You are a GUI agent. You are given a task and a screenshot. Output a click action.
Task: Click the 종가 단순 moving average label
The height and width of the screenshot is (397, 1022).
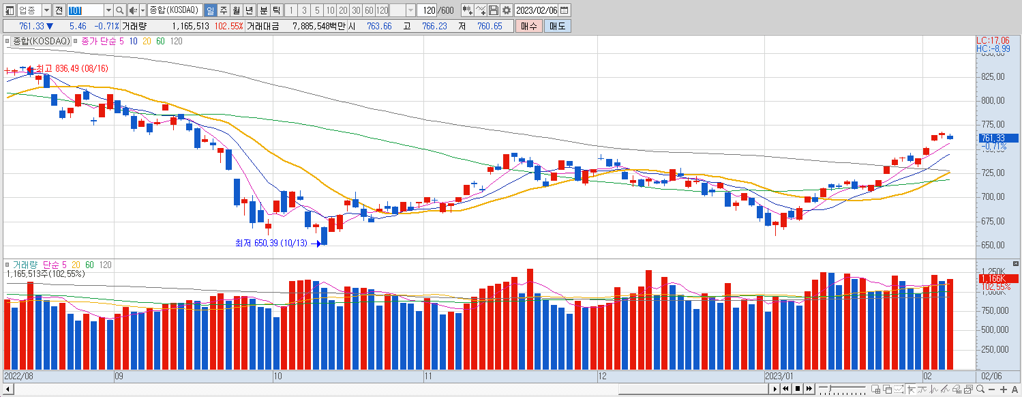click(98, 41)
